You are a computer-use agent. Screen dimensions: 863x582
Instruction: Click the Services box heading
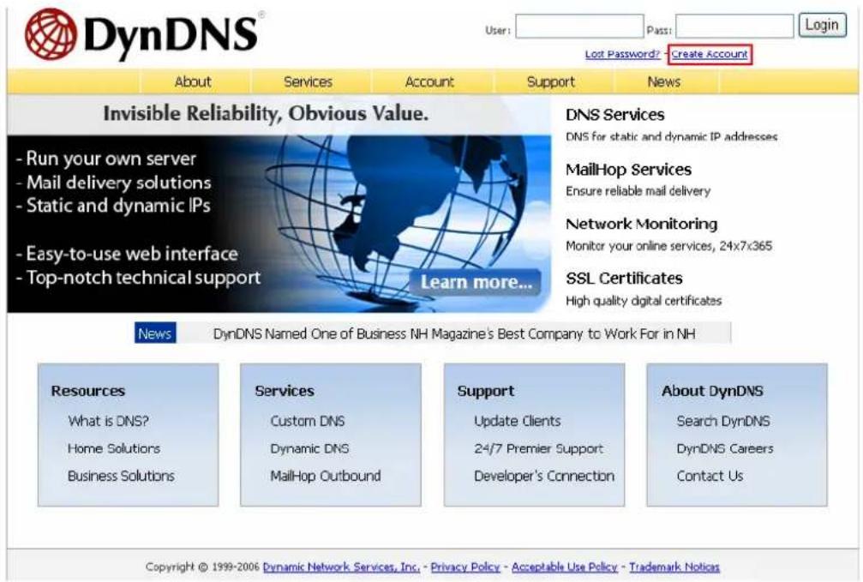point(285,391)
